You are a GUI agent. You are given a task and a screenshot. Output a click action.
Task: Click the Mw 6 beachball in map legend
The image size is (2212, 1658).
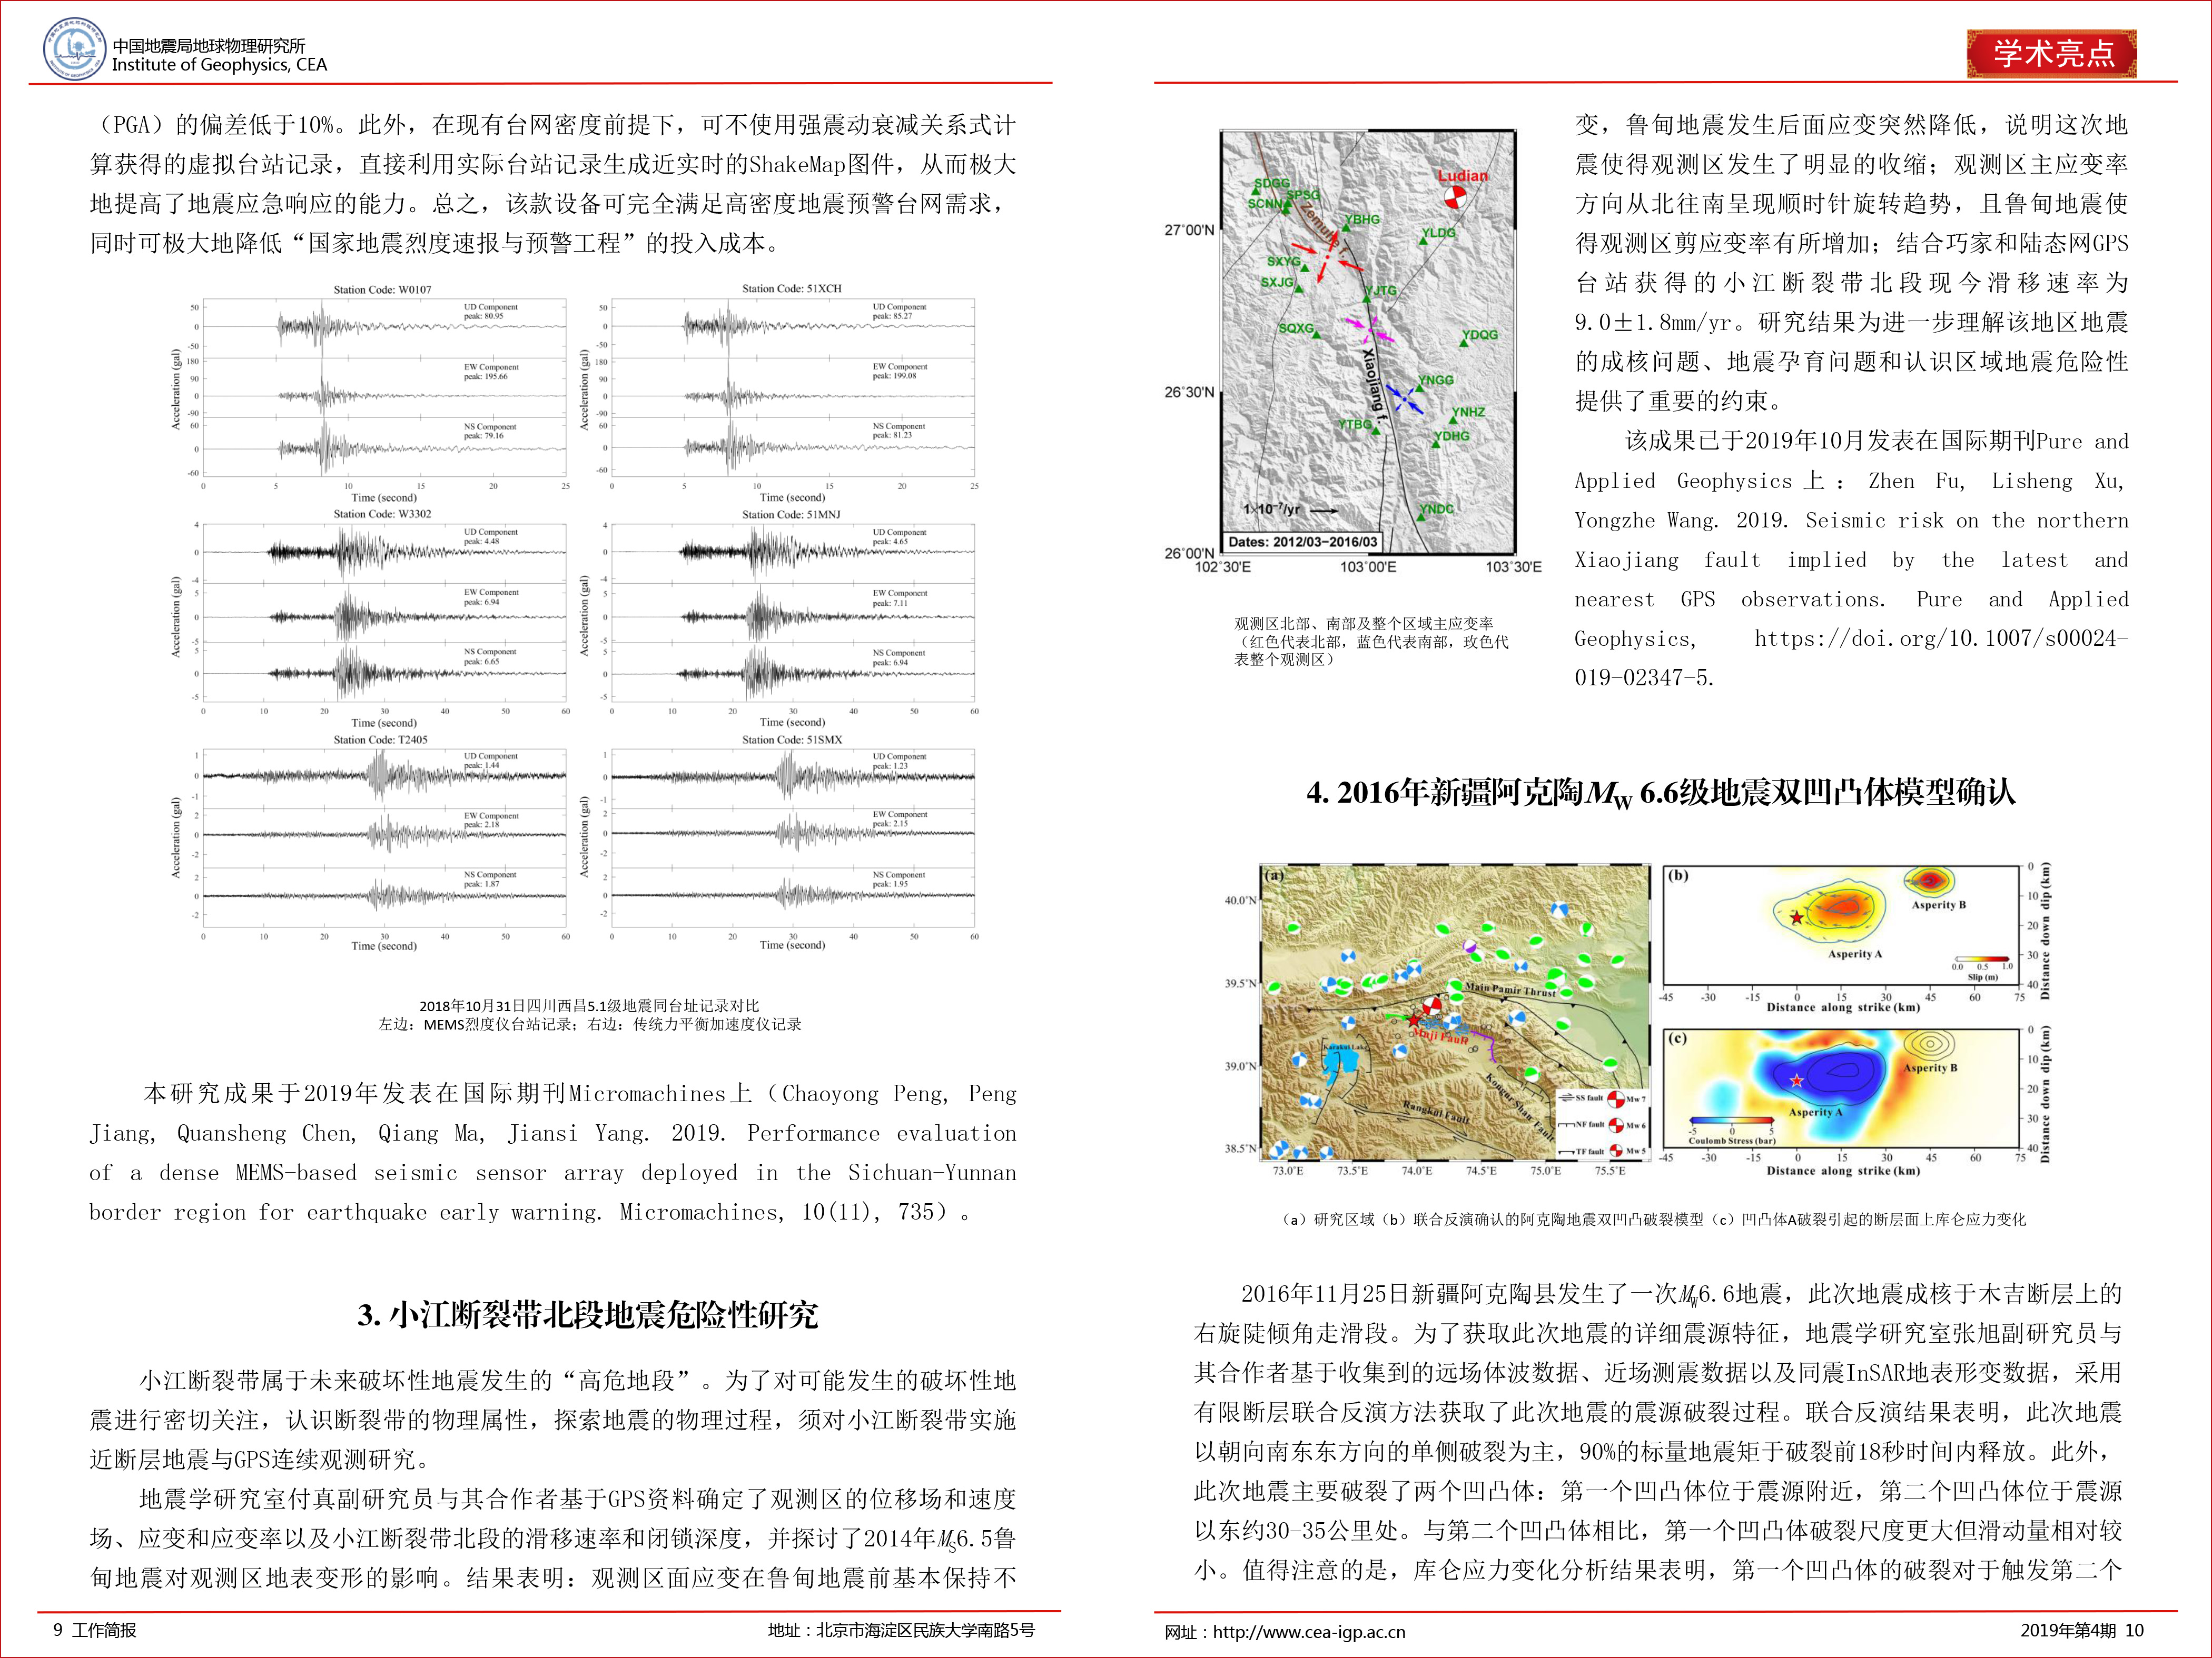[x=1616, y=1125]
